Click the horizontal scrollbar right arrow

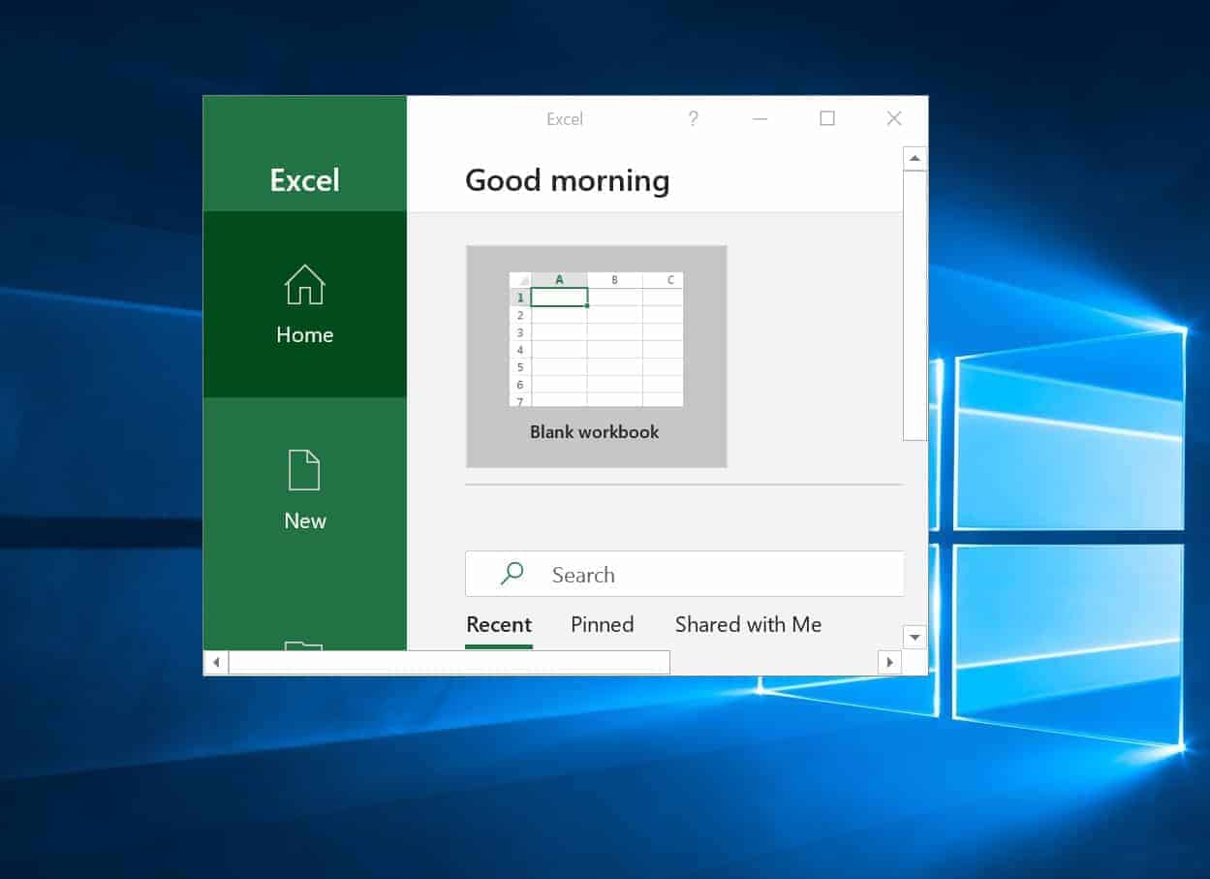[x=889, y=662]
